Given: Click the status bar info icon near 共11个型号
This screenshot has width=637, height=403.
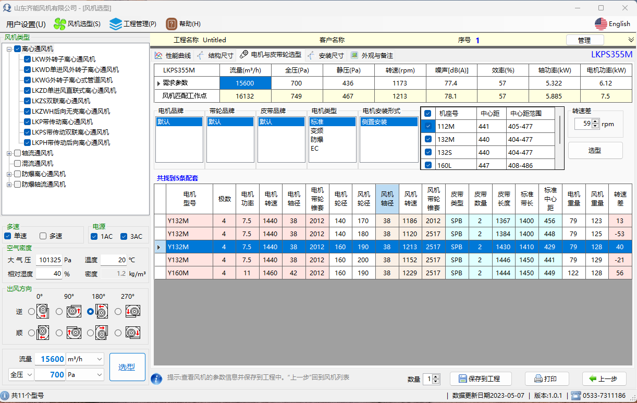Looking at the screenshot, I should click(x=5, y=396).
